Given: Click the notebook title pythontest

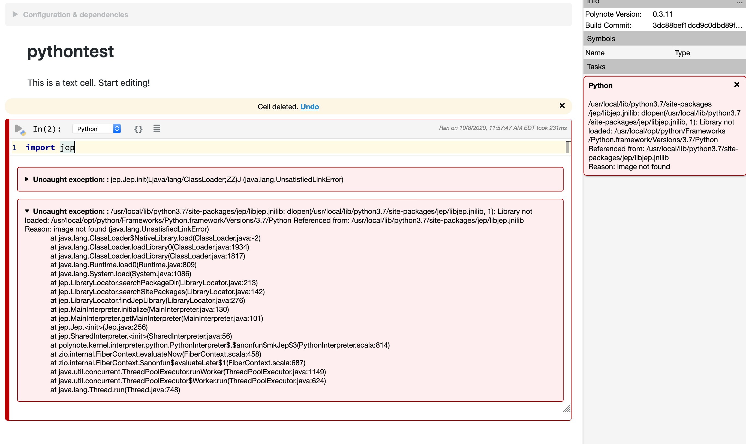Looking at the screenshot, I should [70, 51].
